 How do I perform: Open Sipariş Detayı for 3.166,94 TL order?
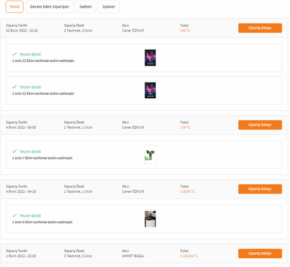tap(260, 254)
